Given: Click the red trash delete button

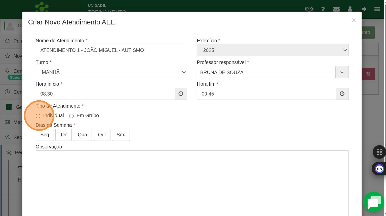Looking at the screenshot, I should (368, 74).
